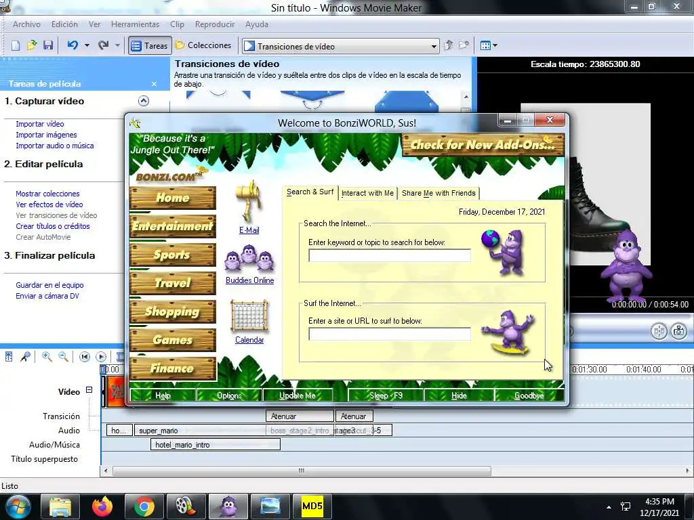Select the hotel_mario_intro music clip
Screen dimensions: 694x520
215,445
